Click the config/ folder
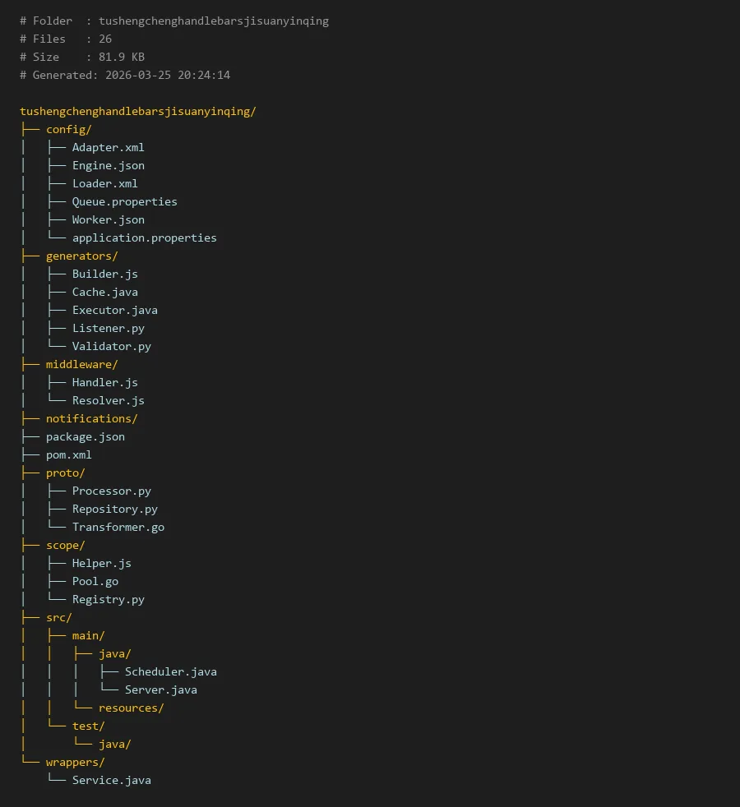 pyautogui.click(x=68, y=129)
